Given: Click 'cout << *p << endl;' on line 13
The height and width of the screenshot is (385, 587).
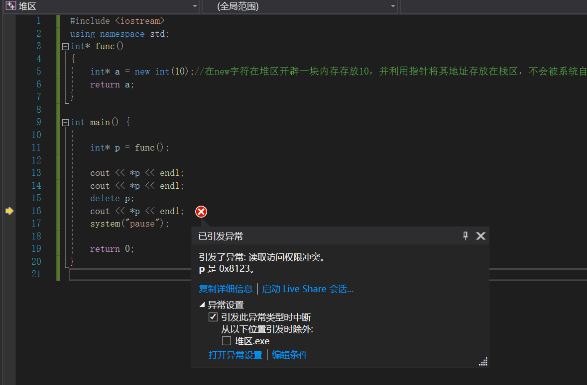Looking at the screenshot, I should point(136,173).
